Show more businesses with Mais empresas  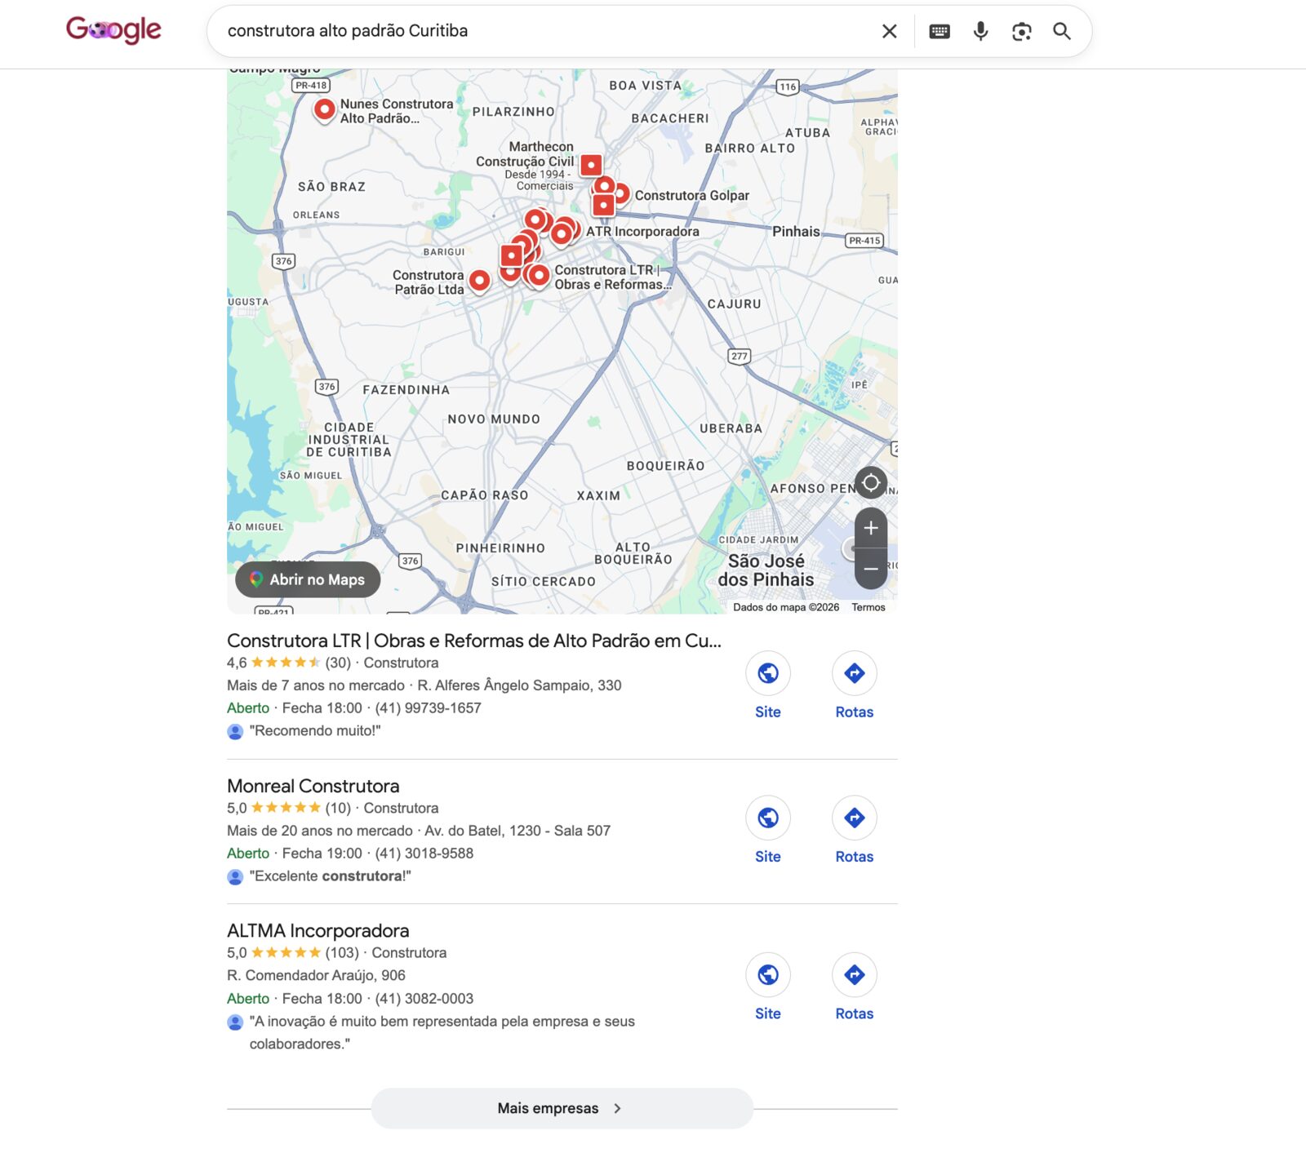562,1108
